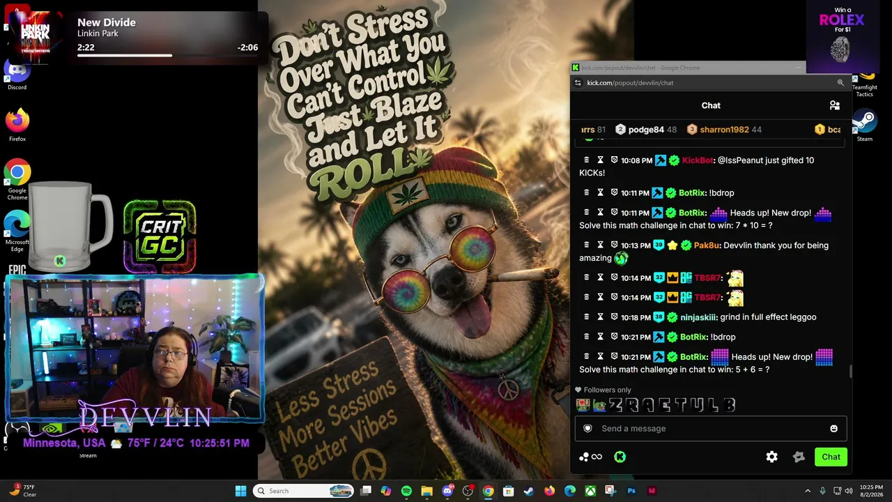Open Discord desktop shortcut
Screen dimensions: 892x502
pyautogui.click(x=17, y=75)
